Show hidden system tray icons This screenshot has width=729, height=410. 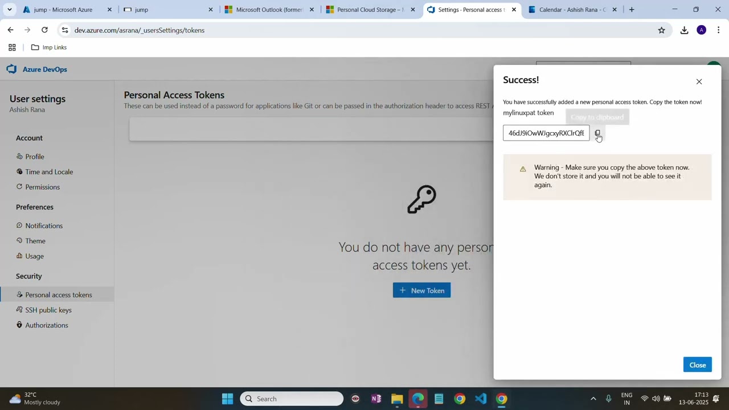point(593,399)
